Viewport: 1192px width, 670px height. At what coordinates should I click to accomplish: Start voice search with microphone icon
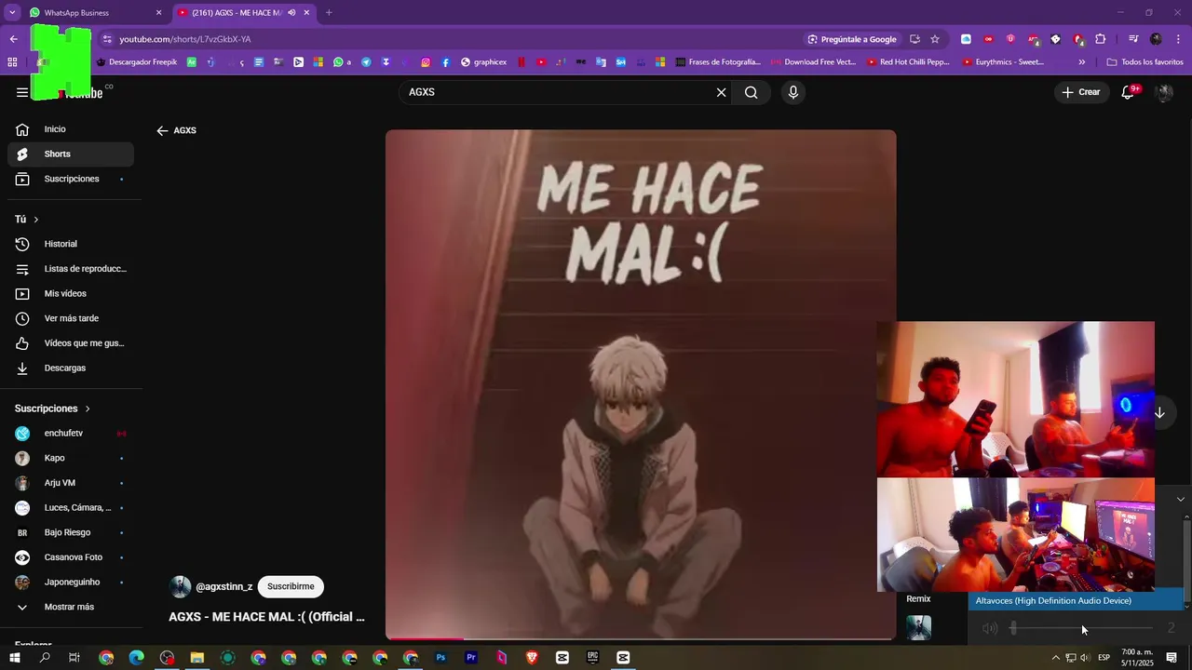(x=792, y=92)
